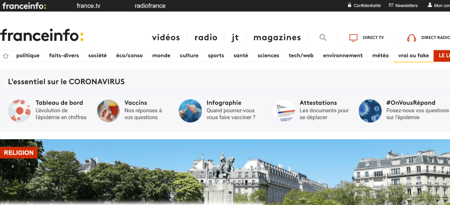The height and width of the screenshot is (205, 450).
Task: Open the Confidentialité link
Action: point(367,5)
